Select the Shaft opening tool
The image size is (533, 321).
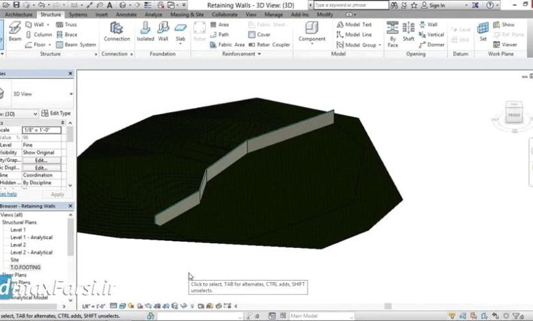pos(408,31)
